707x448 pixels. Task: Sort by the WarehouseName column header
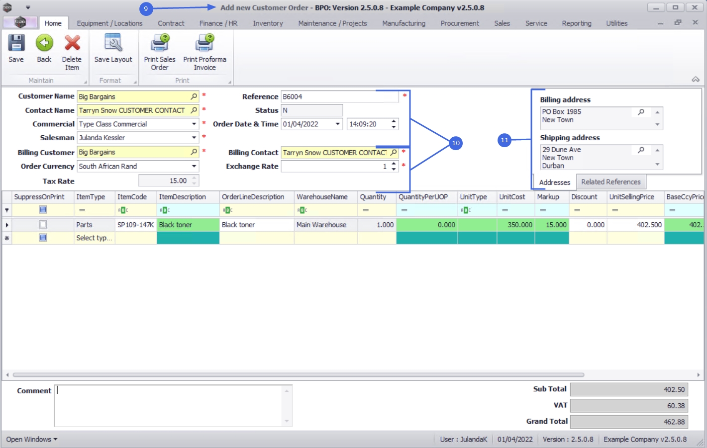pyautogui.click(x=326, y=197)
